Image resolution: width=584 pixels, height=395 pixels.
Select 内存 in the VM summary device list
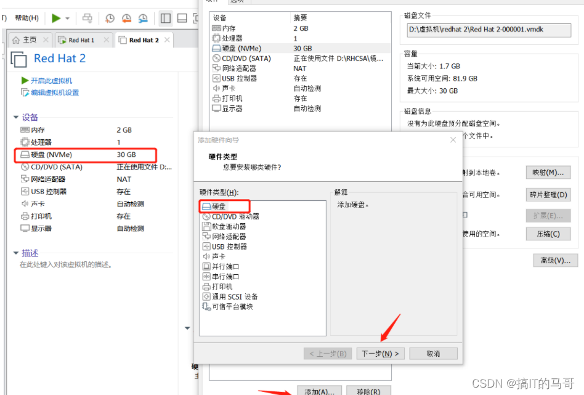[x=96, y=130]
